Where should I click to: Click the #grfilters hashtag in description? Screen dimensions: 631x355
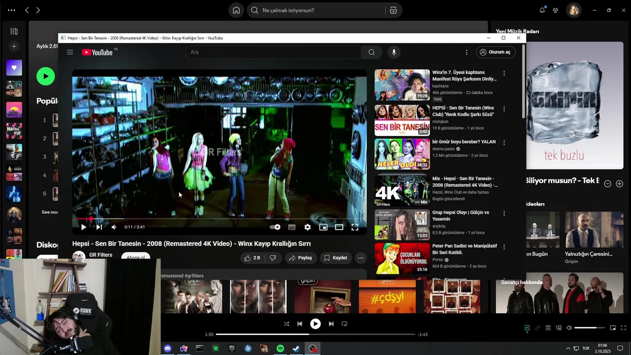(194, 276)
